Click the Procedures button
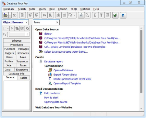This screenshot has height=118, width=146. (17, 45)
